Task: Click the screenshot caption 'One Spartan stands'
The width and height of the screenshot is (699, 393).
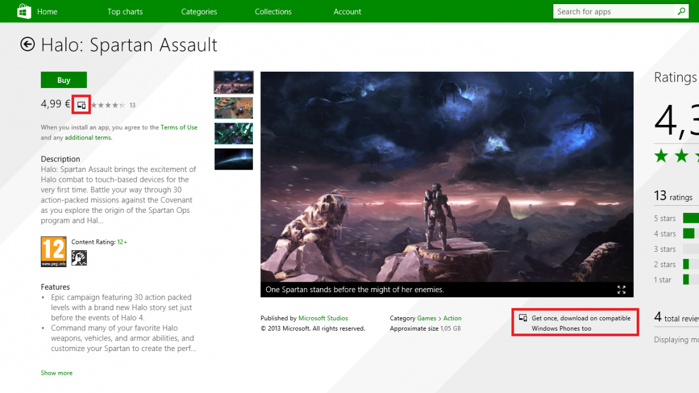Action: coord(355,290)
